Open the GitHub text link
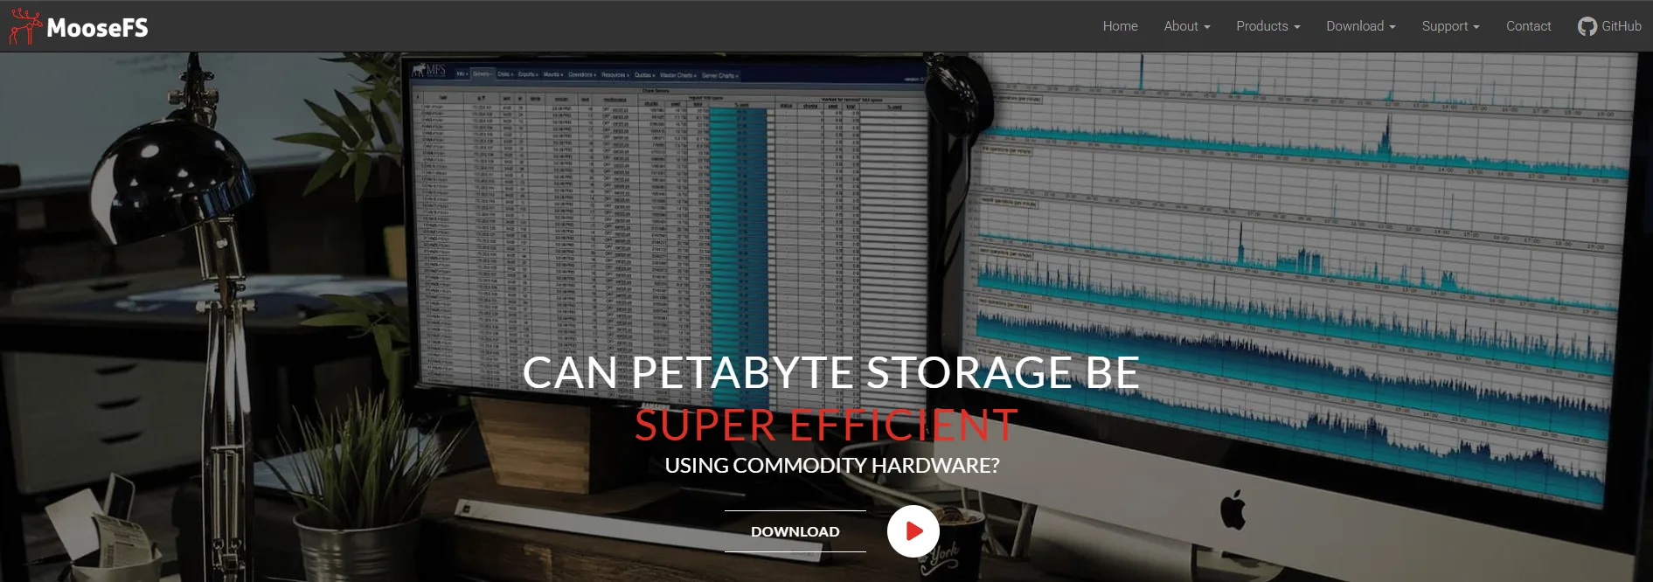1653x582 pixels. pyautogui.click(x=1621, y=26)
